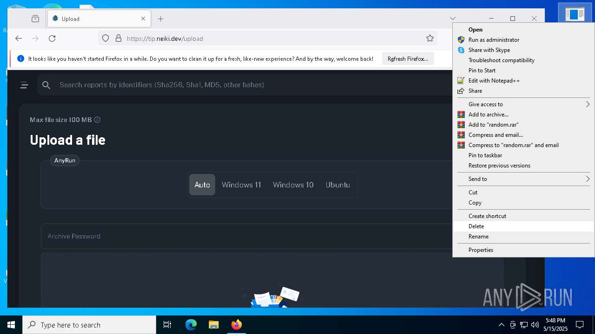The width and height of the screenshot is (595, 334).
Task: Select the Ubuntu option
Action: pyautogui.click(x=338, y=185)
